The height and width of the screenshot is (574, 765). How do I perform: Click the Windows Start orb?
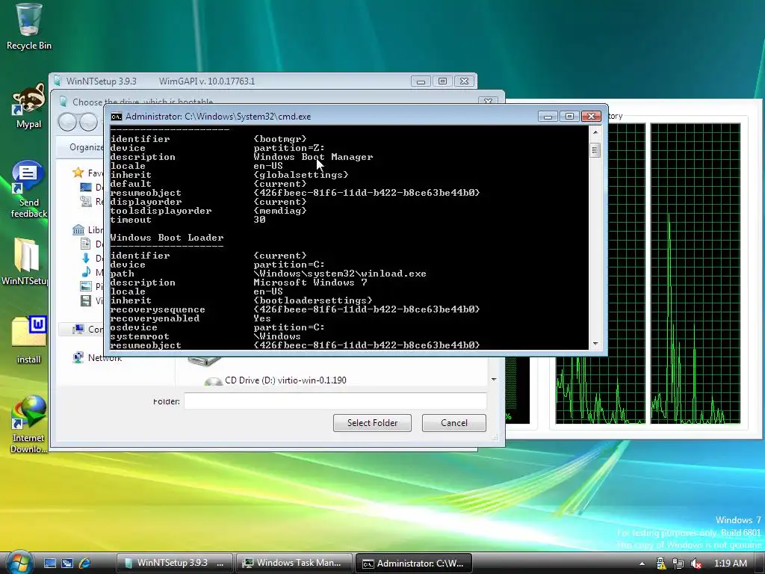tap(19, 563)
